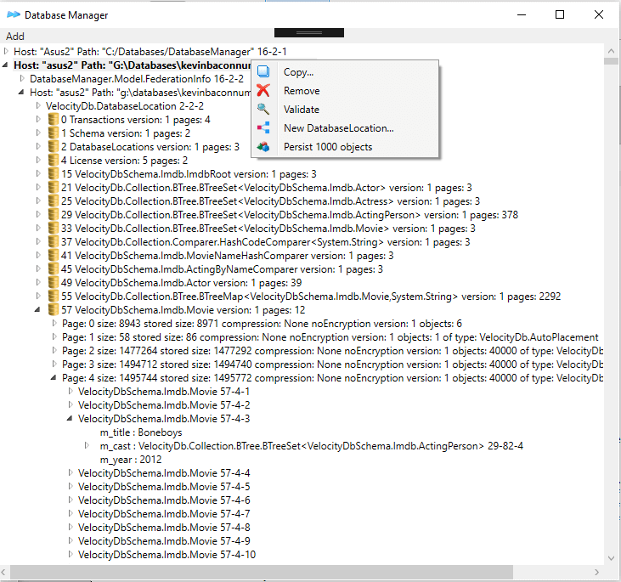
Task: Expand the 1 Schema tree node
Action: coord(39,133)
